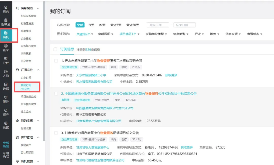Click the 首页 home icon in sidebar

coord(6,9)
